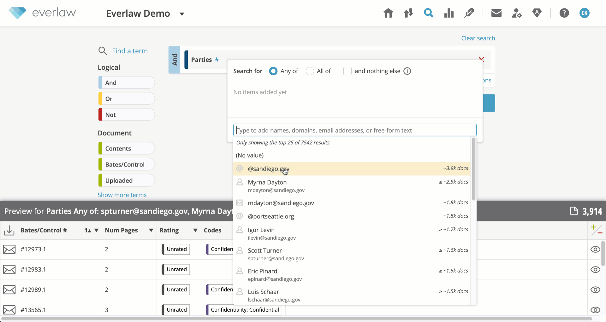Screen dimensions: 606x322
Task: Open Unrated rating selector for #13565.1
Action: [x=176, y=310]
